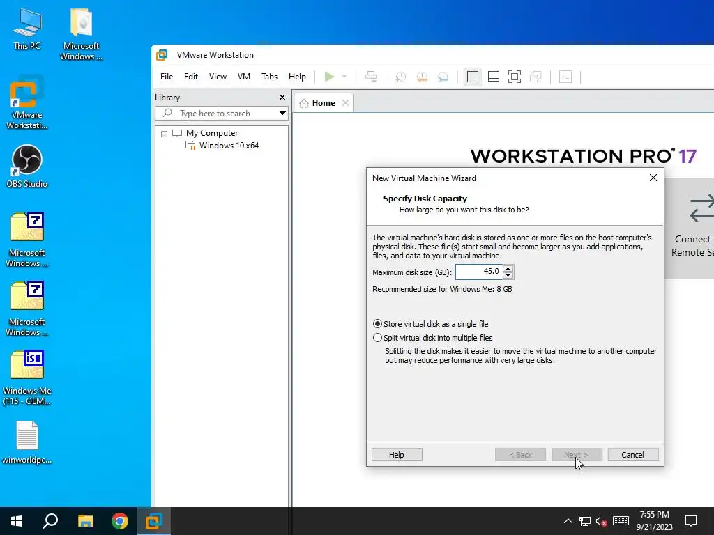Increase maximum disk size with up arrow

click(508, 268)
